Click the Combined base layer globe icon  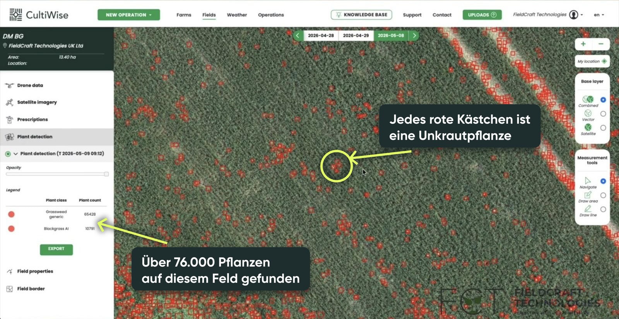point(588,99)
